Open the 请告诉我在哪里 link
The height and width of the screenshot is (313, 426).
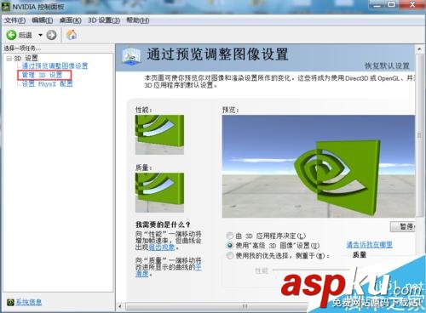point(369,245)
